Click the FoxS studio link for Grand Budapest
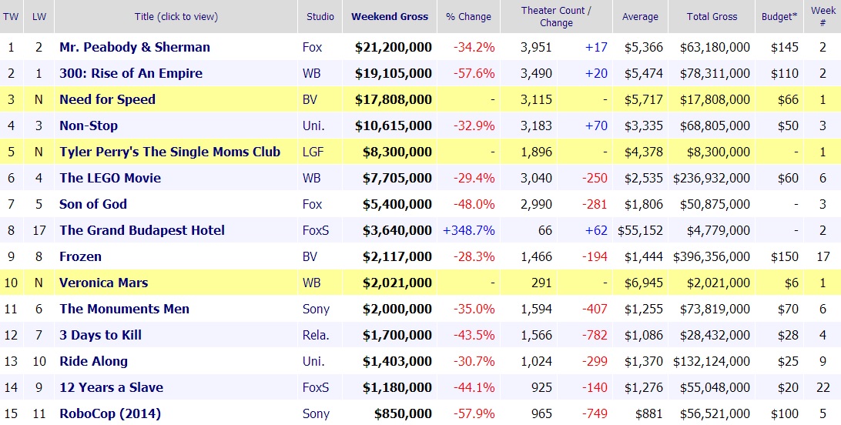The height and width of the screenshot is (425, 841). pos(317,230)
